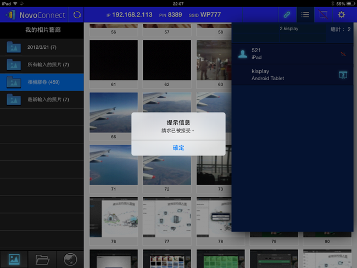
Task: Open settings gear icon
Action: (342, 15)
